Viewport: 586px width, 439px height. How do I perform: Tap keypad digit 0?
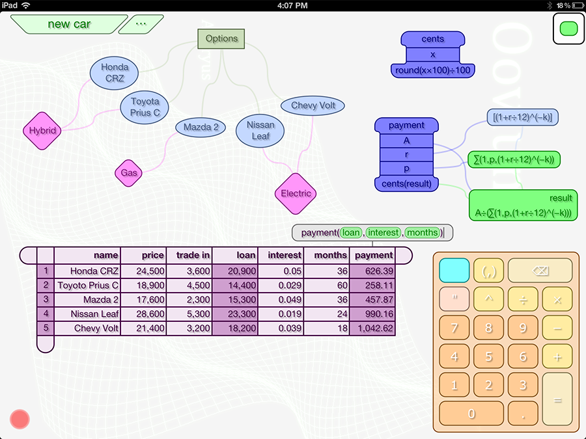pyautogui.click(x=471, y=414)
